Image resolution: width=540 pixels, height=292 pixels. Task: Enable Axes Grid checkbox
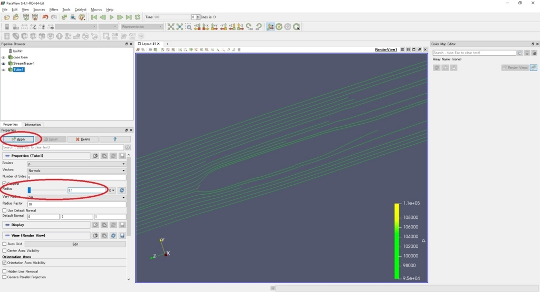[4, 244]
